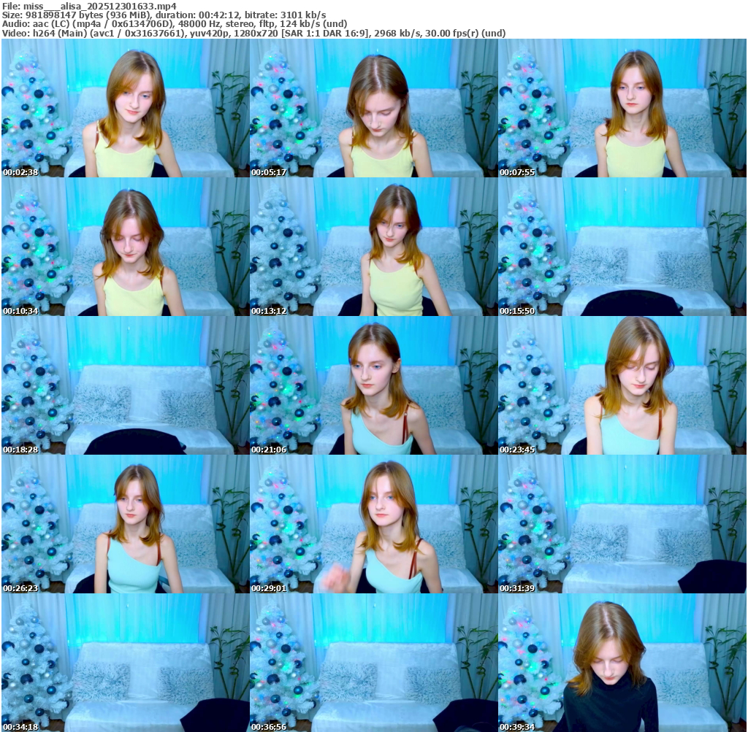Open the thumbnail at 00:07:55

pos(622,108)
